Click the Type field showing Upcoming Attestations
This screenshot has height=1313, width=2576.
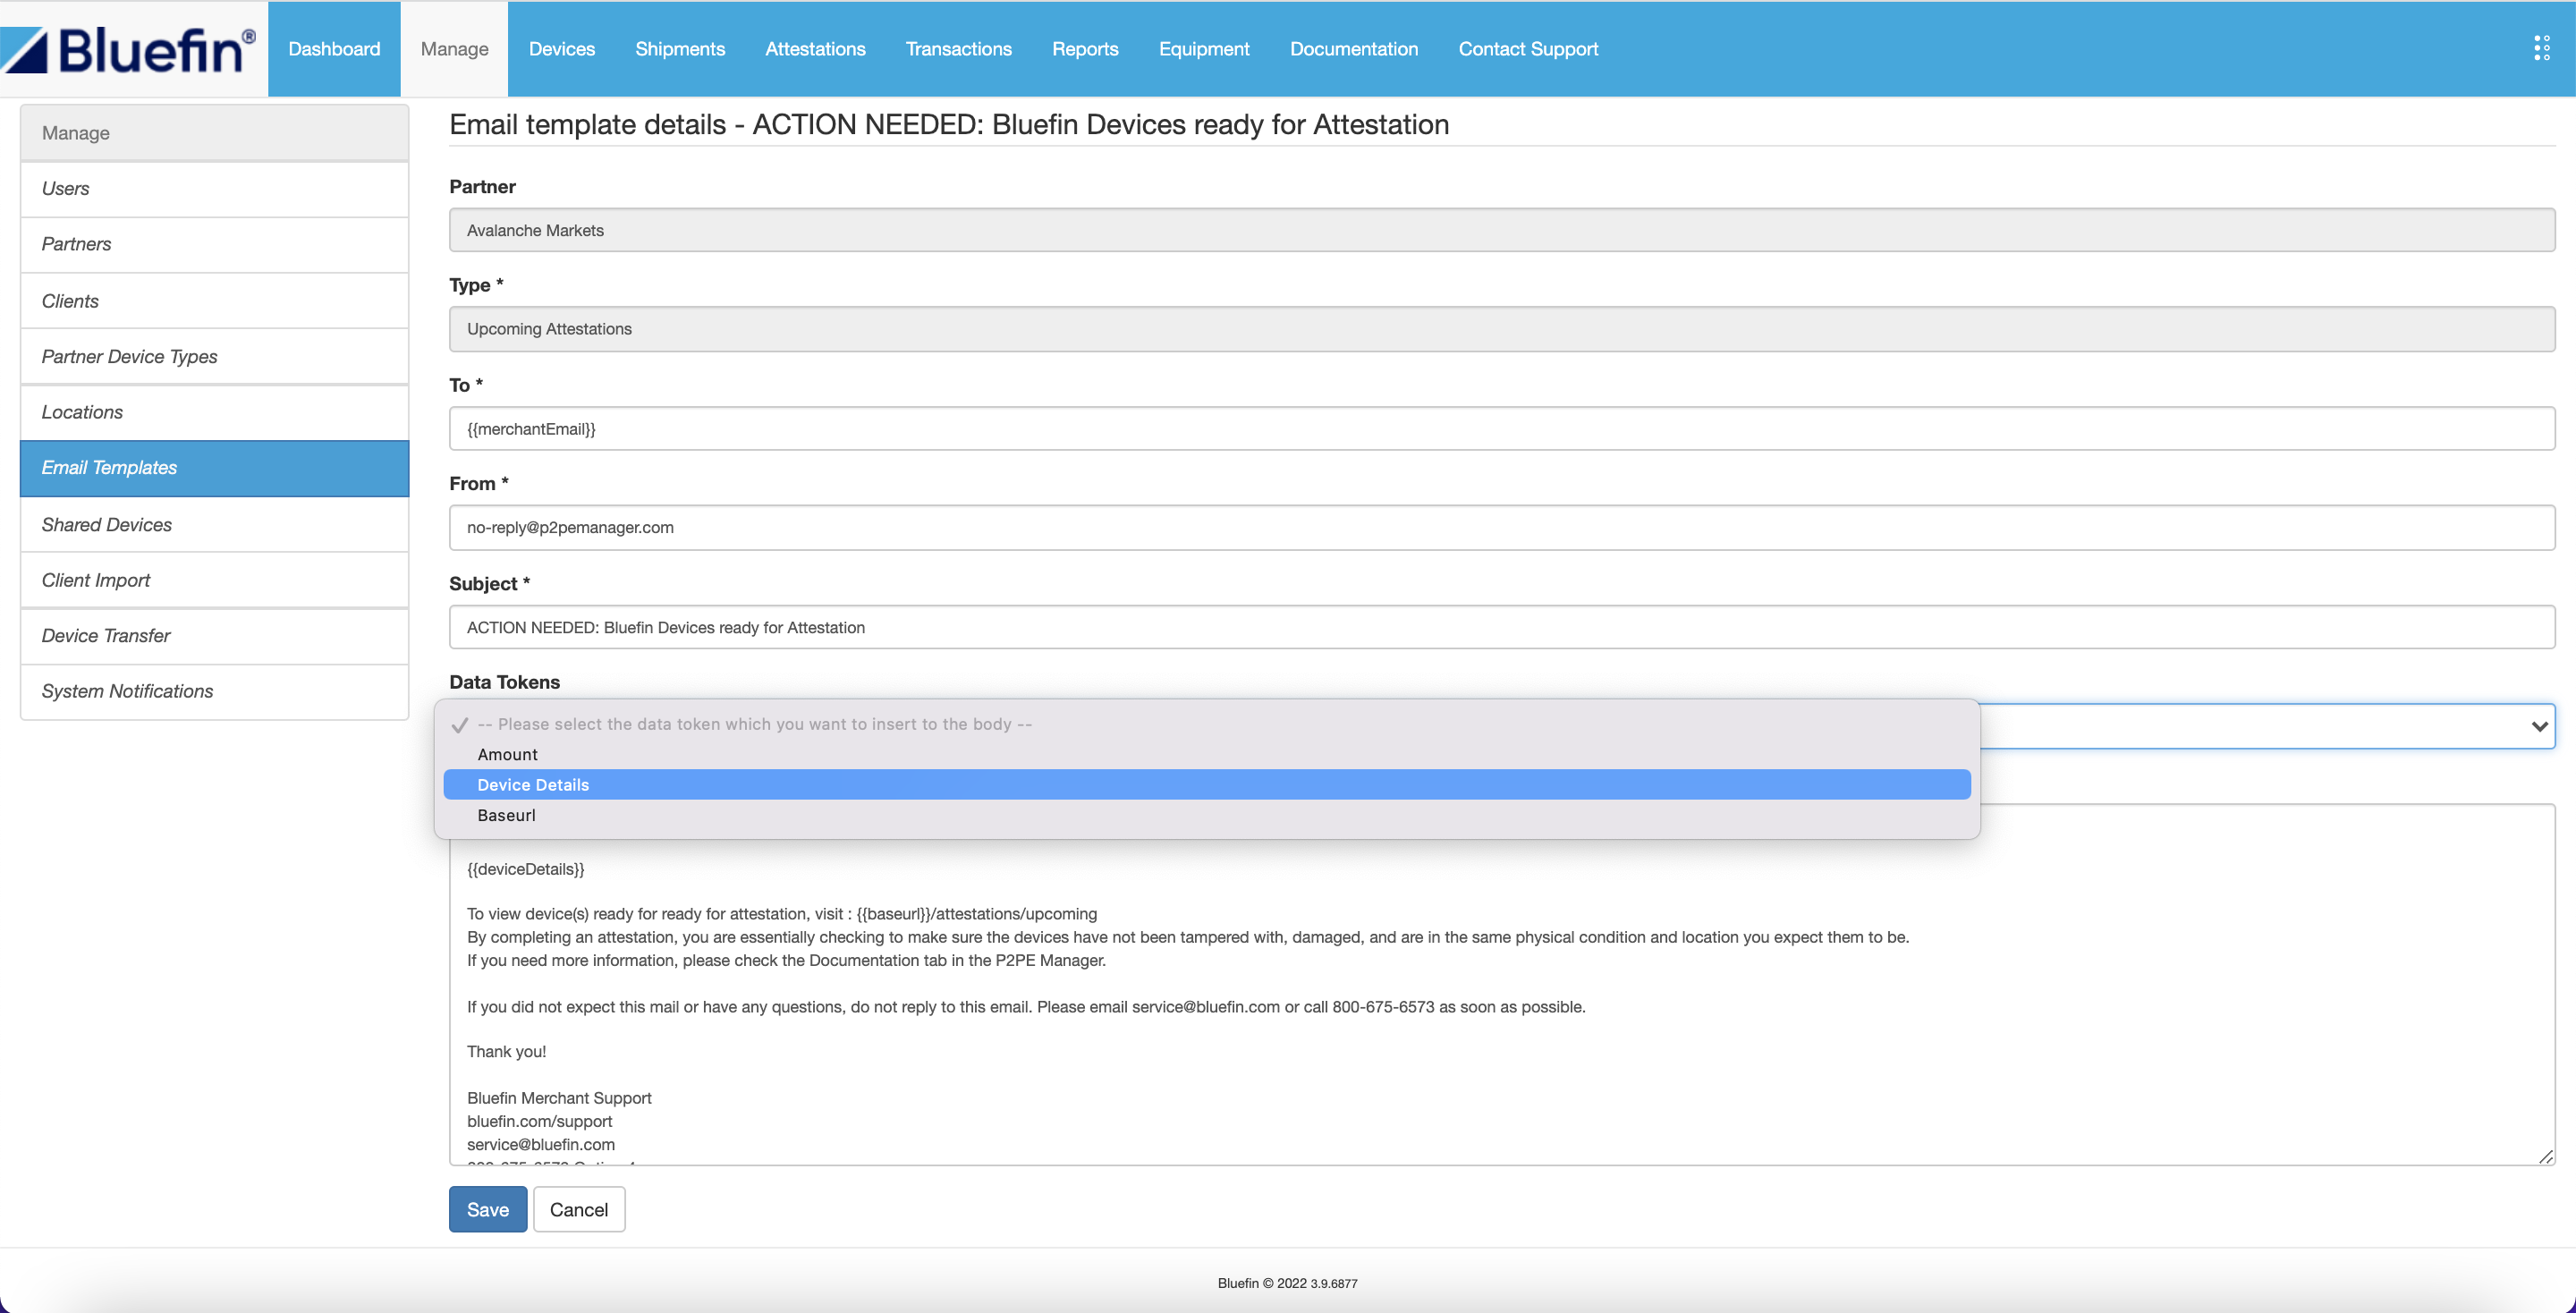pos(1502,329)
